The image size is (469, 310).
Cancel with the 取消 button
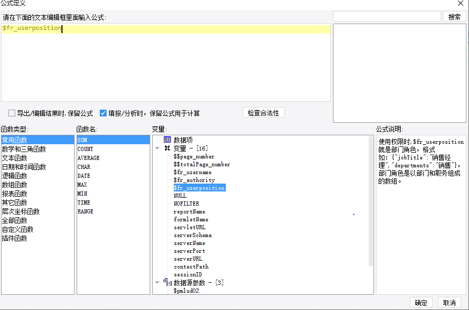(449, 303)
